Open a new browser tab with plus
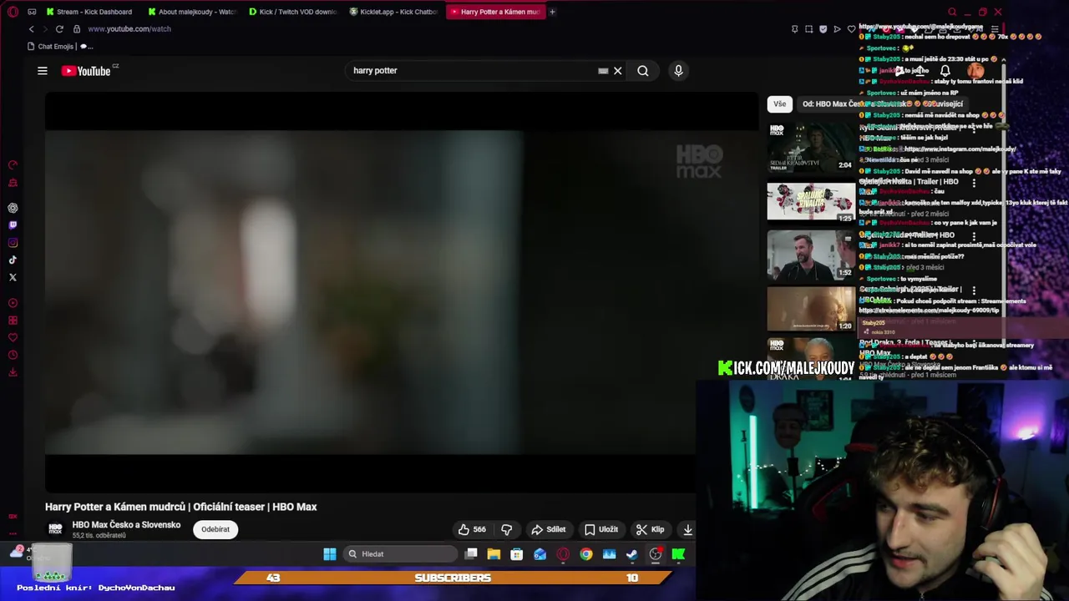 pyautogui.click(x=552, y=12)
